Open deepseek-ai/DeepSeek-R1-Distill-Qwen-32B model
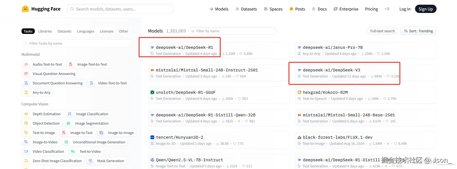457x169 pixels. (x=219, y=118)
